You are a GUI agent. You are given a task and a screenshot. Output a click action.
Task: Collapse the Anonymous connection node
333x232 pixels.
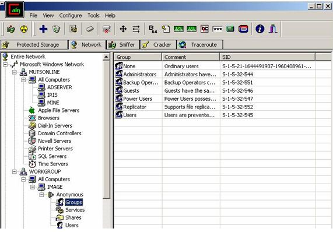(x=41, y=195)
